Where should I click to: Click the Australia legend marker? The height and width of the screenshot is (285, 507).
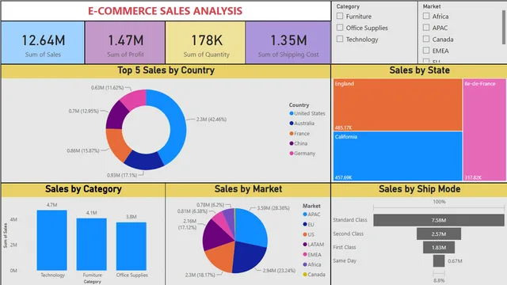292,123
